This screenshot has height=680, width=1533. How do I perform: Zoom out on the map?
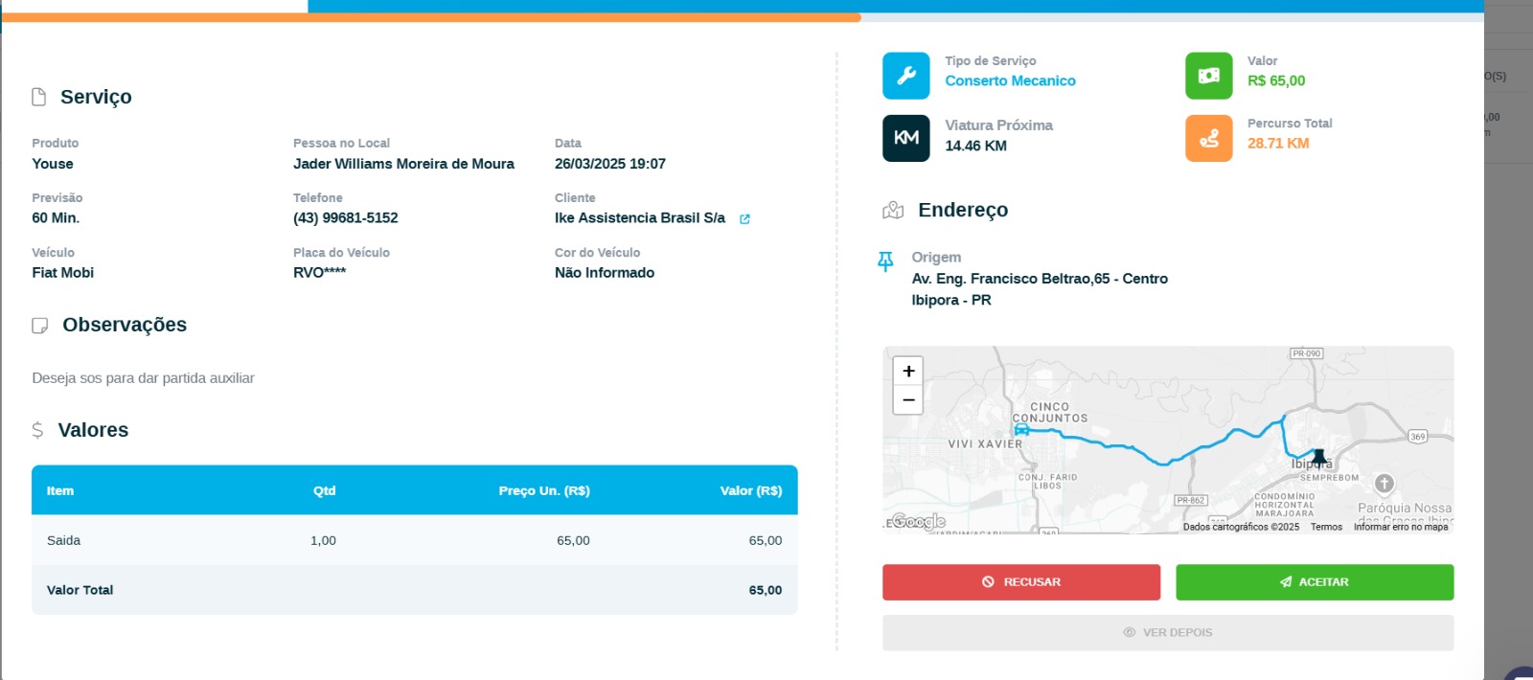point(908,400)
